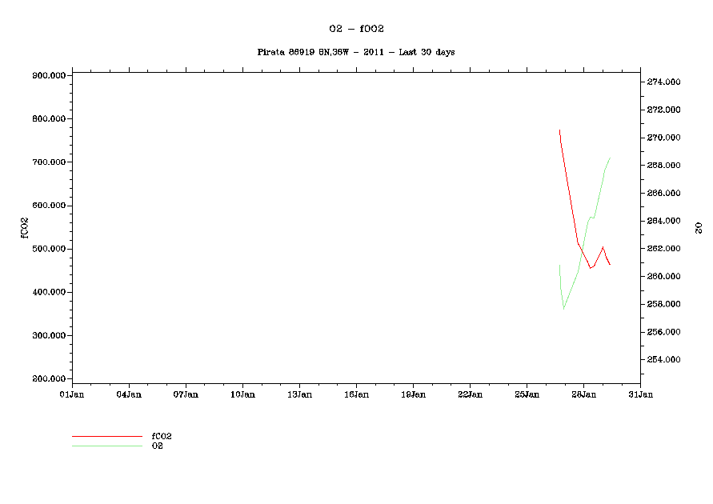Select the 200.000 left axis value
The width and height of the screenshot is (713, 504).
click(49, 378)
